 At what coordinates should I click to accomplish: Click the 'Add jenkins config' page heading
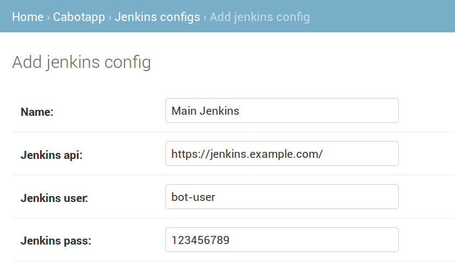pyautogui.click(x=82, y=62)
